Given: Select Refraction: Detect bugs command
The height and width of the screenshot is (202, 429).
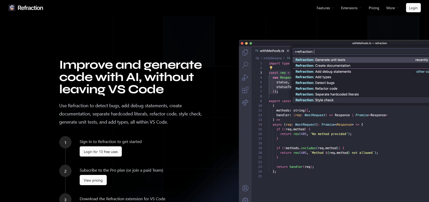Looking at the screenshot, I should (x=361, y=83).
